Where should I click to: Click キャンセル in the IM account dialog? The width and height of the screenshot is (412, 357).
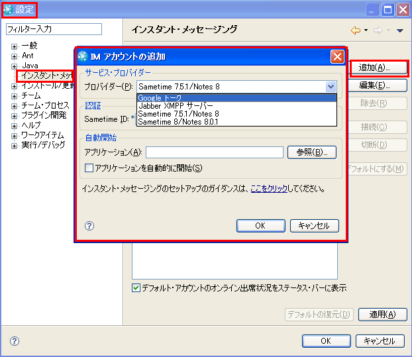pos(314,226)
